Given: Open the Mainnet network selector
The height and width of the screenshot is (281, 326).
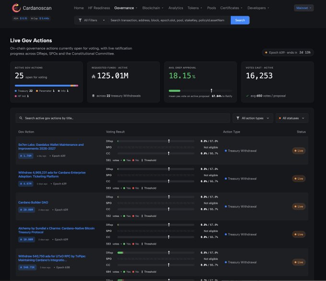Looking at the screenshot, I should [304, 8].
